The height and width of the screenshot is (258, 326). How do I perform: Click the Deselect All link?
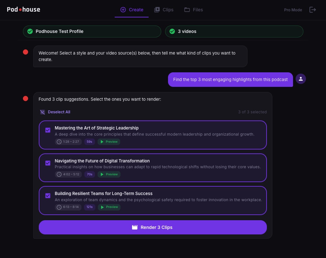[x=59, y=112]
